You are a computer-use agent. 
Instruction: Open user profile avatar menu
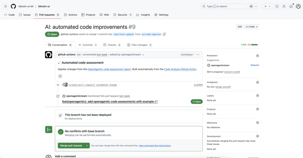pyautogui.click(x=298, y=6)
